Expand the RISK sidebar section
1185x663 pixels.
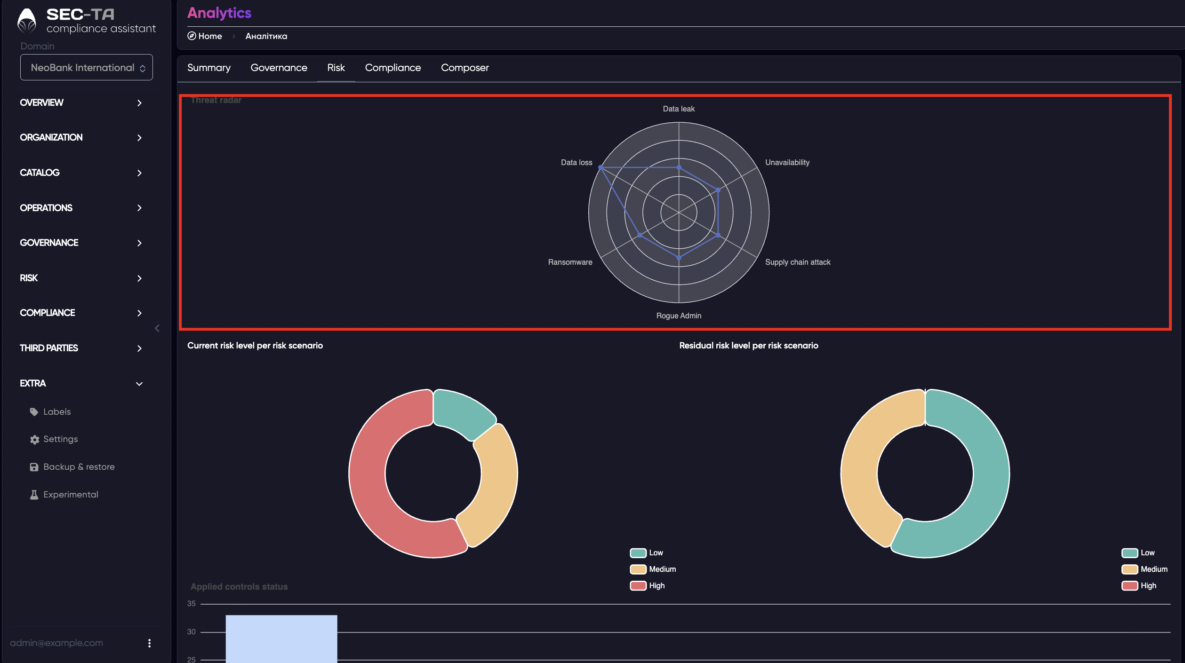pyautogui.click(x=81, y=278)
